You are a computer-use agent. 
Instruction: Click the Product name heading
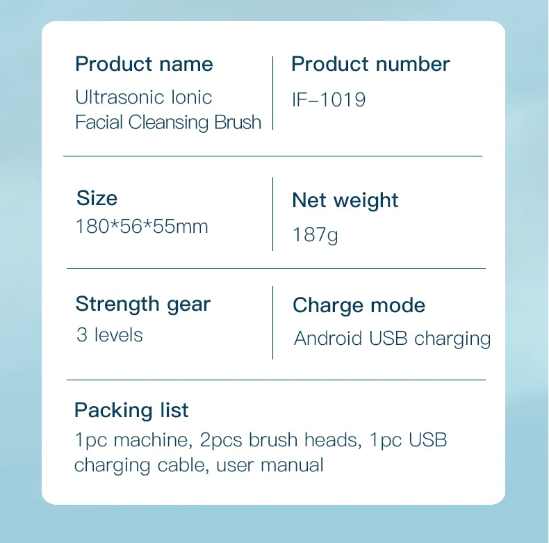pos(144,65)
